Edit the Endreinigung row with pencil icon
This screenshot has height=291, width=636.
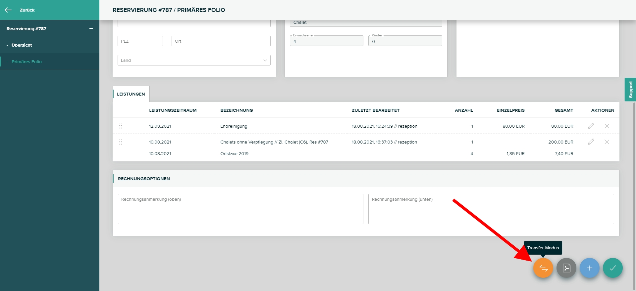point(591,126)
